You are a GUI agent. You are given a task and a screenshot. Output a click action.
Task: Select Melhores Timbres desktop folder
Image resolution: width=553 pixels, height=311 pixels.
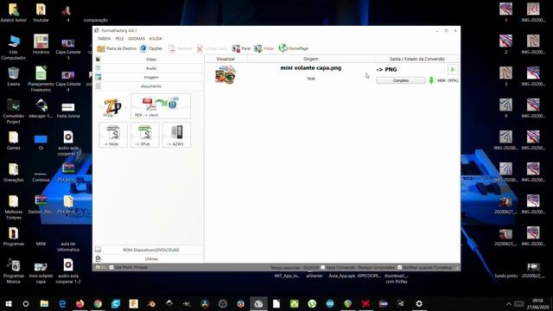pyautogui.click(x=14, y=207)
